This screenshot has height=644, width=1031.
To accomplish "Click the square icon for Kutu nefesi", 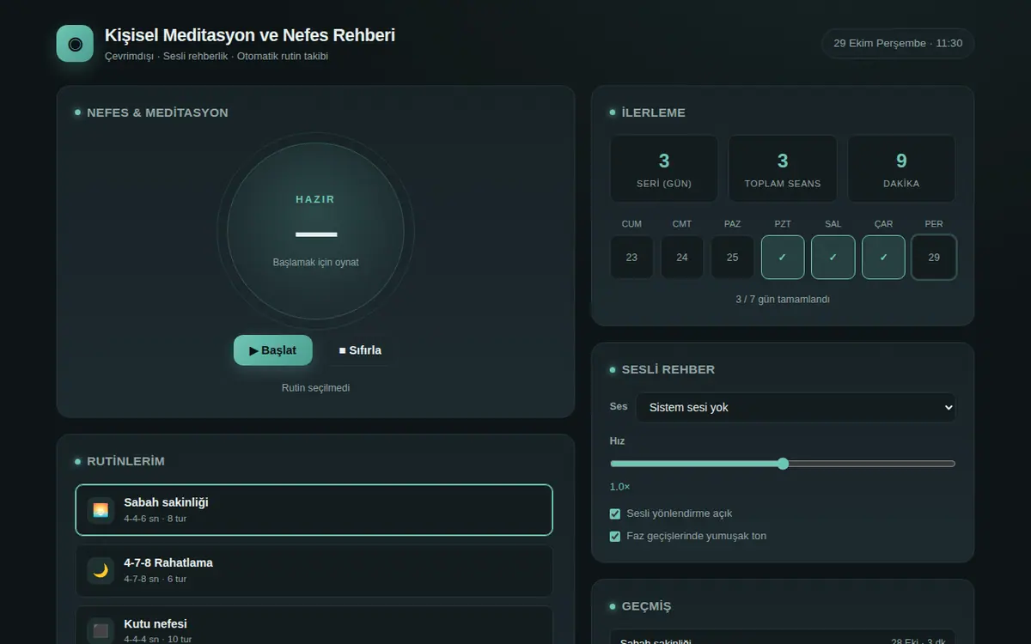I will pos(101,631).
